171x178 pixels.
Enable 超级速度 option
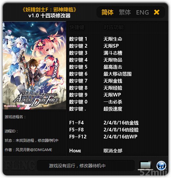tap(113, 109)
